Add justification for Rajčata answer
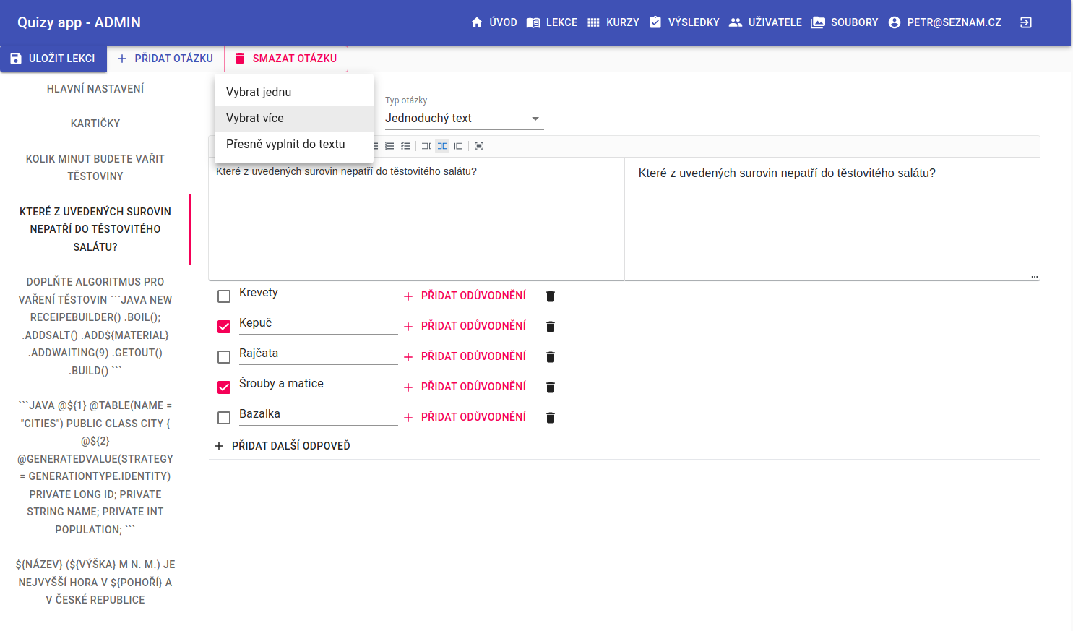The height and width of the screenshot is (631, 1073). [465, 356]
